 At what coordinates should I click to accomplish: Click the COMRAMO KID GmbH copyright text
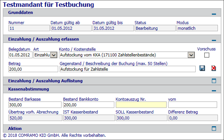[54, 135]
